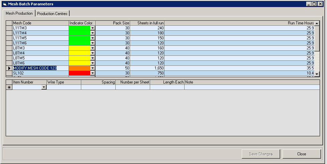Click the Item Number column header
Screen dimensions: 327x164
(29, 82)
